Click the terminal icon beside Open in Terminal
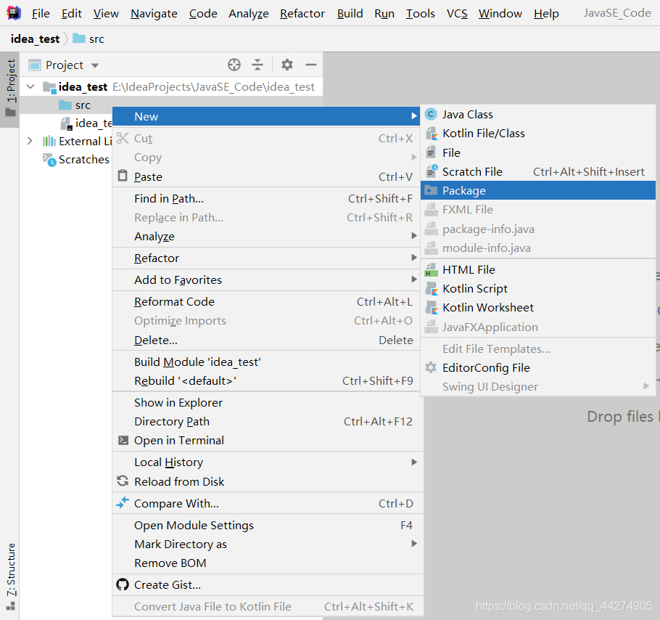 123,441
